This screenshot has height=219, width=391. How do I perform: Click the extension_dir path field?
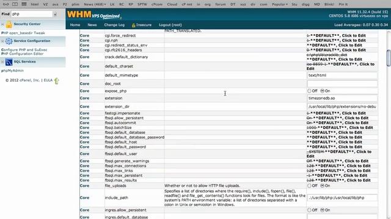(x=342, y=106)
